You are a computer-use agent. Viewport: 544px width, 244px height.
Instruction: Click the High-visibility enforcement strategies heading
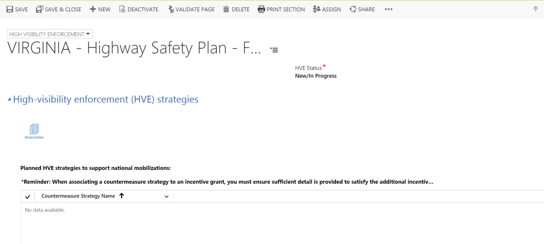tap(105, 100)
